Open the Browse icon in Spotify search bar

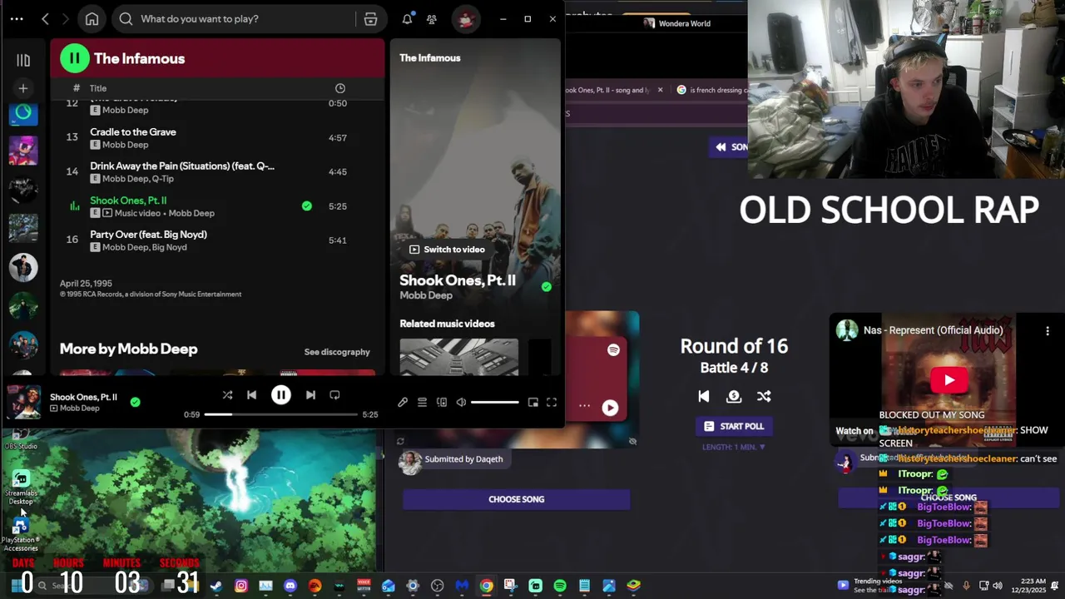click(x=370, y=18)
